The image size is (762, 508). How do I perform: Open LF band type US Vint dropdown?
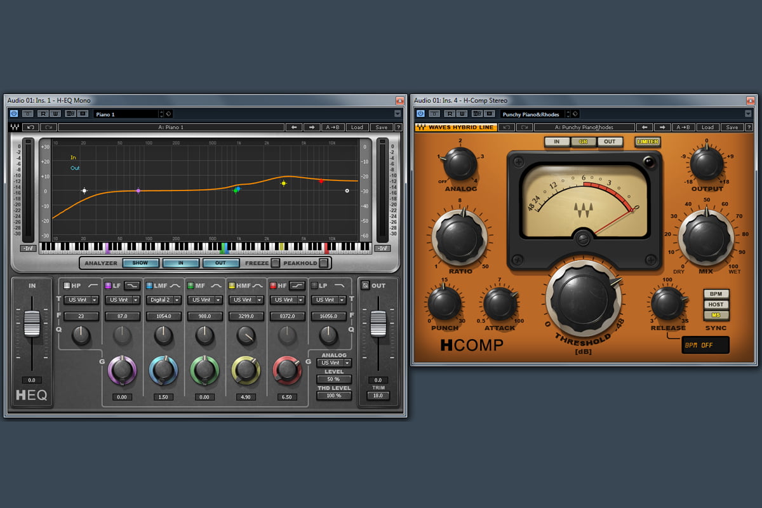coord(123,300)
